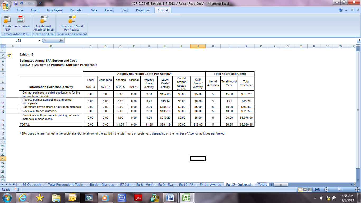Switch to Page Break Preview in status bar
Image resolution: width=361 pixels, height=203 pixels.
point(310,190)
